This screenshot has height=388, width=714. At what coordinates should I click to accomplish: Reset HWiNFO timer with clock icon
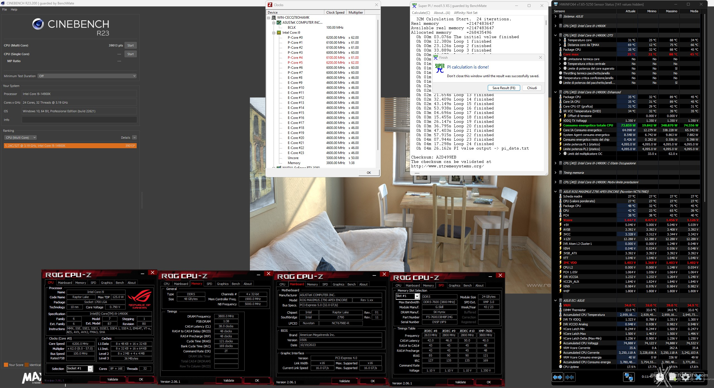click(x=660, y=377)
